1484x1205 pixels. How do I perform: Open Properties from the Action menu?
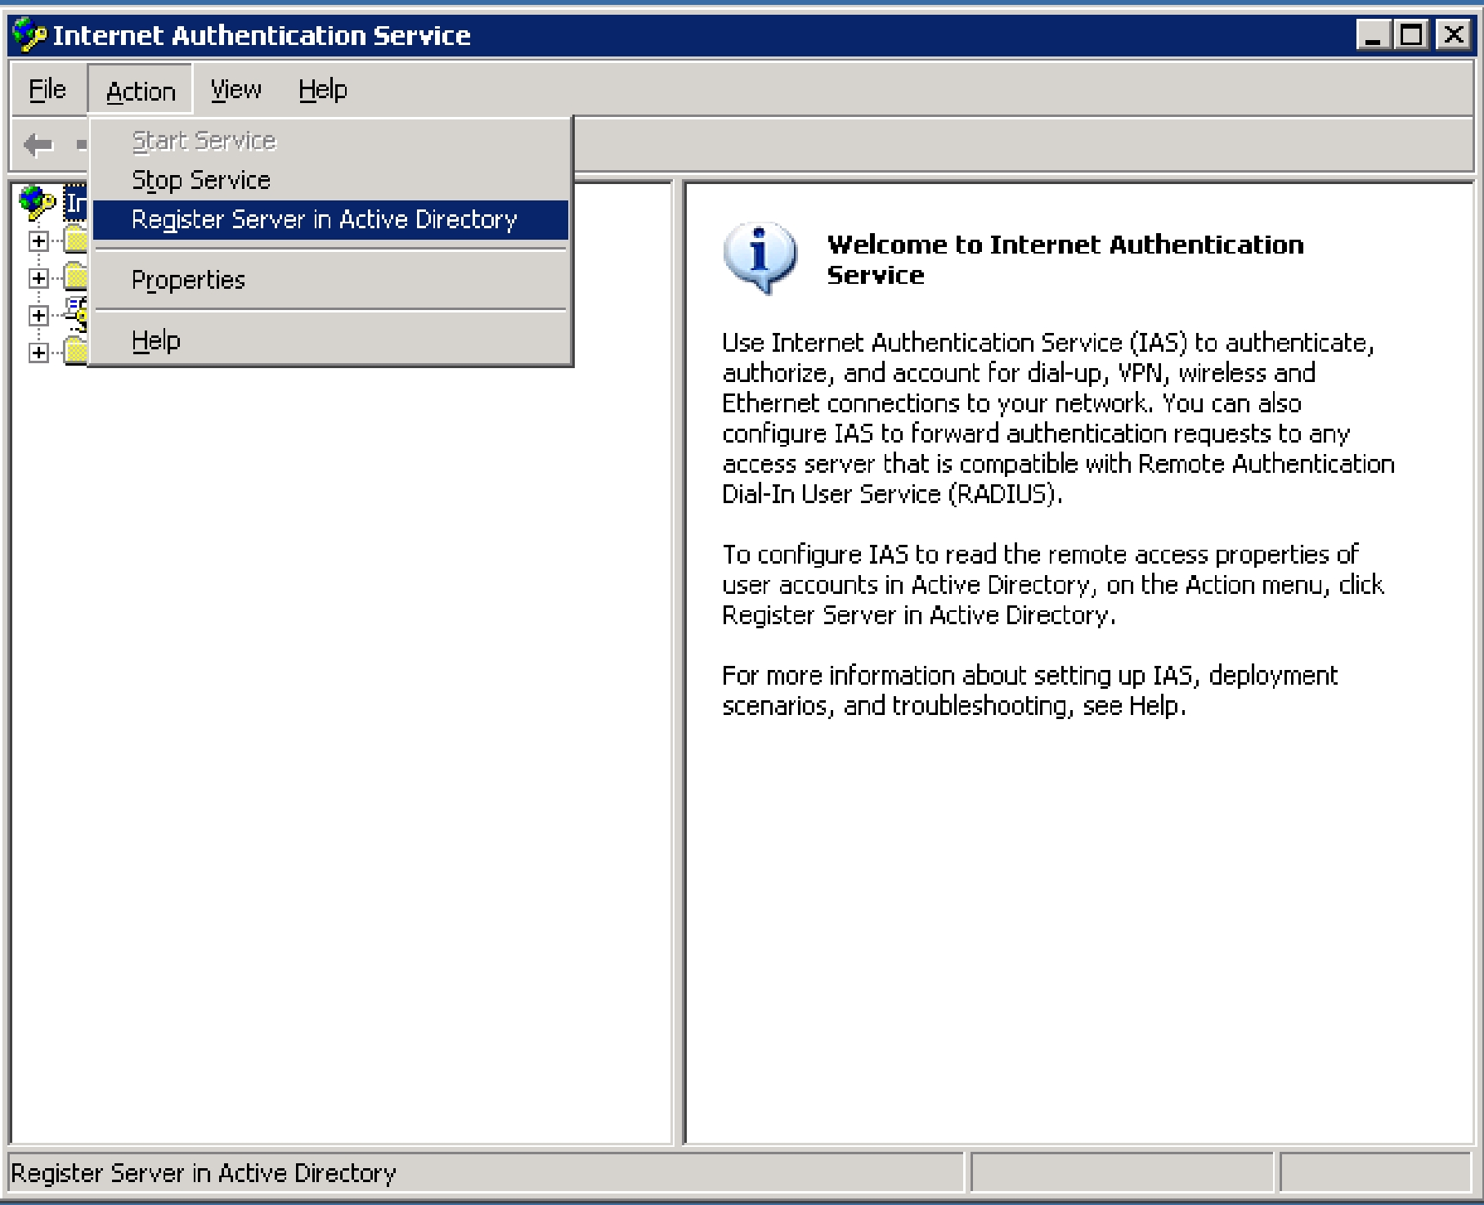tap(330, 280)
